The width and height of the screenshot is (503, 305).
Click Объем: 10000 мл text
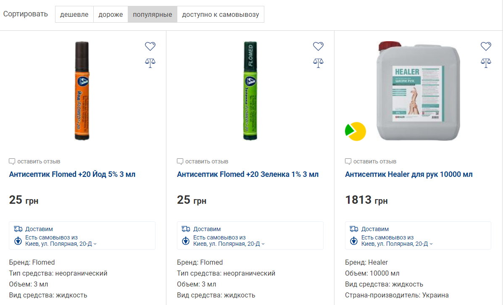[372, 273]
